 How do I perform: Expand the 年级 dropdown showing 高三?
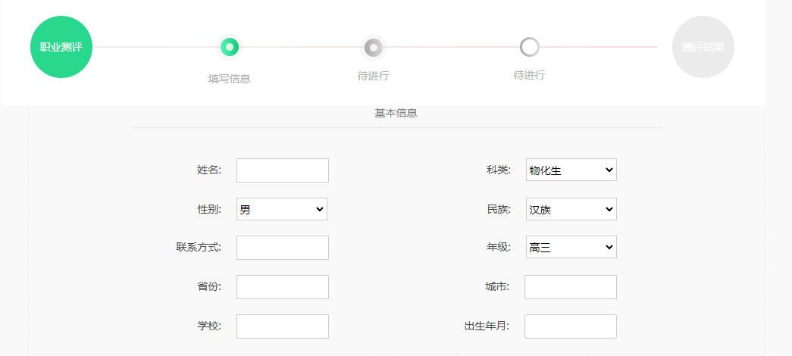tap(571, 247)
